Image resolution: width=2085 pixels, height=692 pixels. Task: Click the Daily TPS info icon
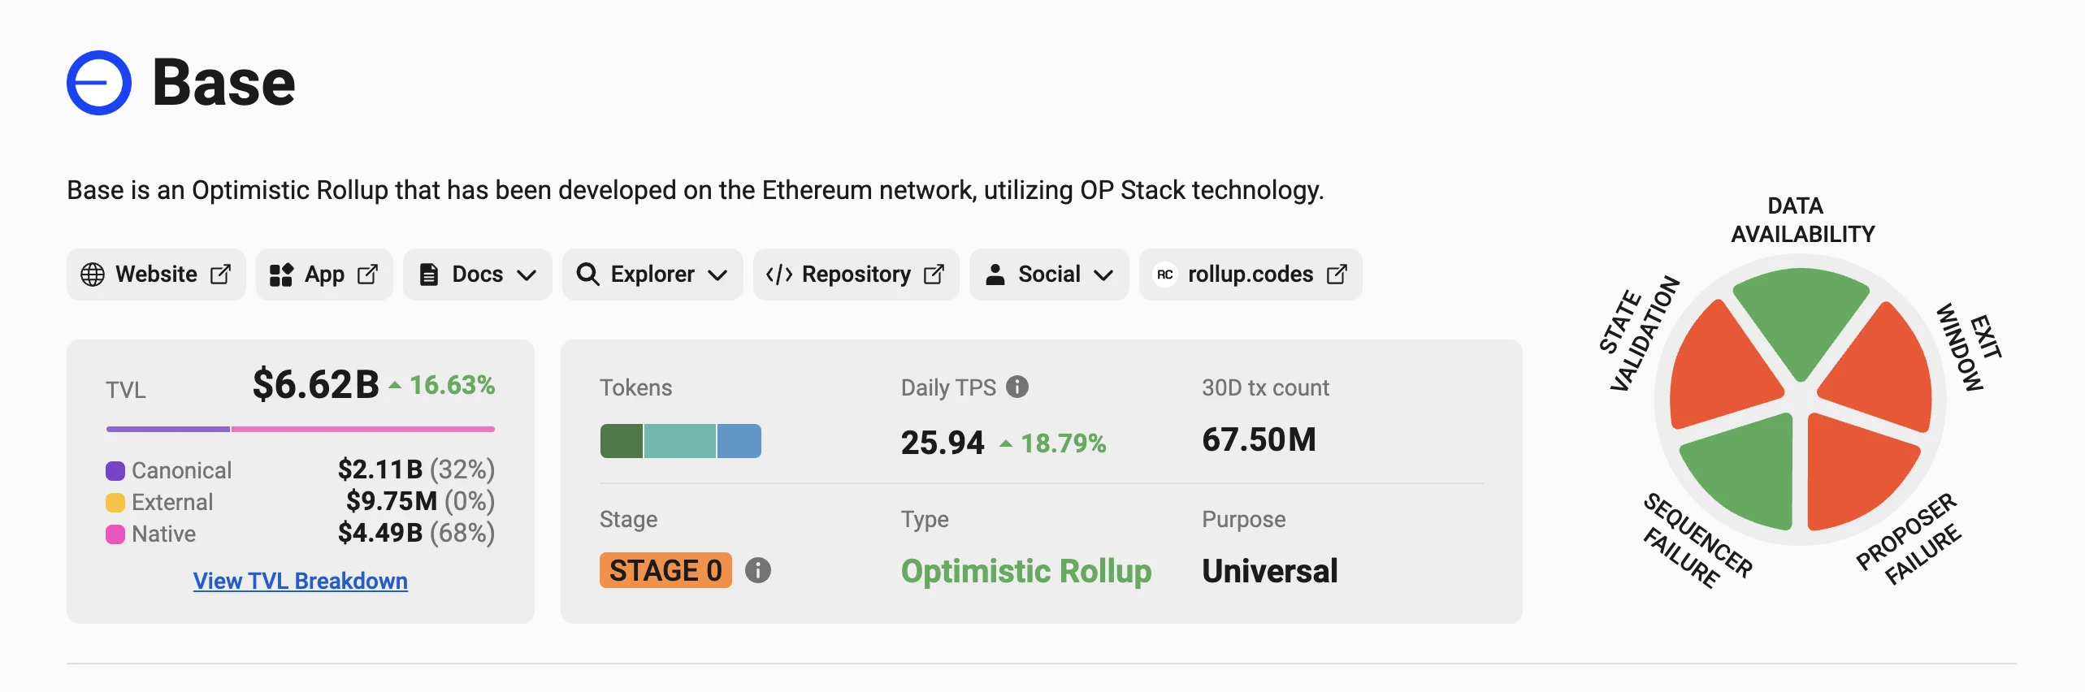1017,387
